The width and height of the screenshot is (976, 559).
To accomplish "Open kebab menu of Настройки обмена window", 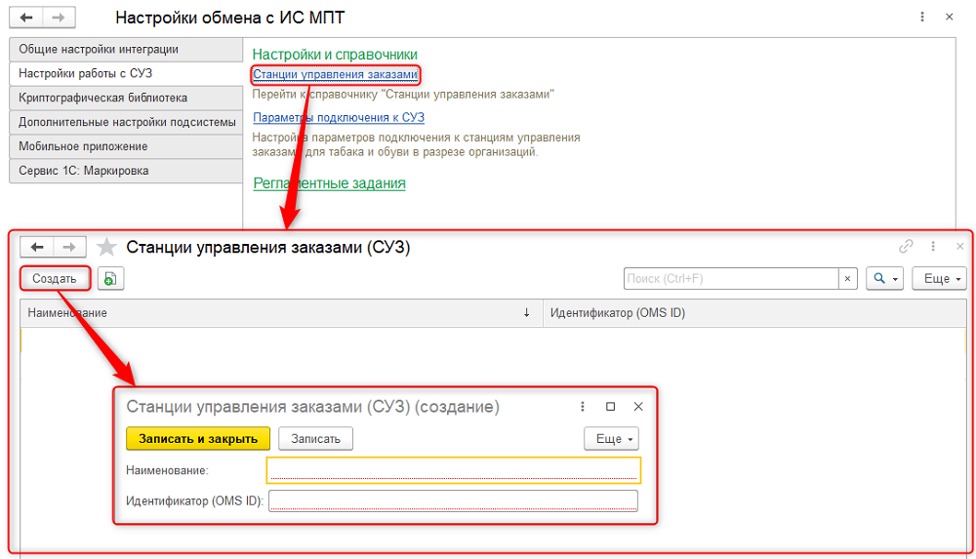I will coord(922,17).
